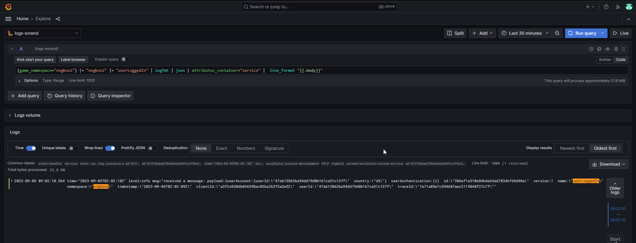This screenshot has height=243, width=636.
Task: Select Exact deduplication
Action: [222, 148]
